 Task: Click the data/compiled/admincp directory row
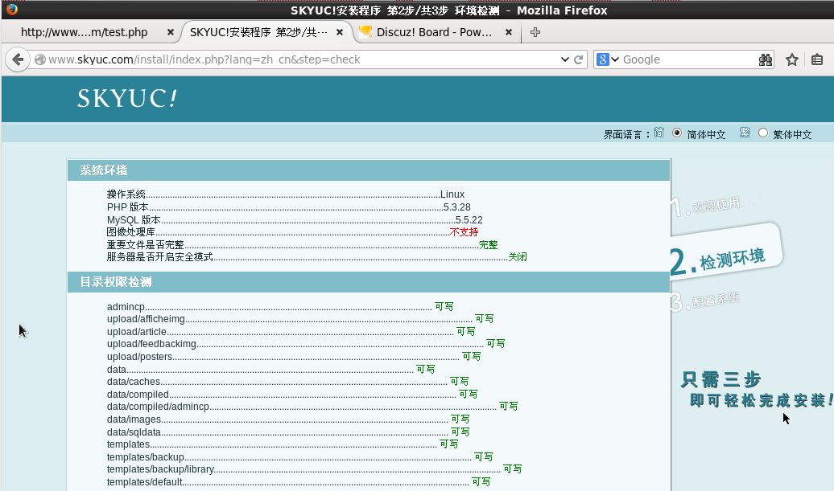(312, 407)
